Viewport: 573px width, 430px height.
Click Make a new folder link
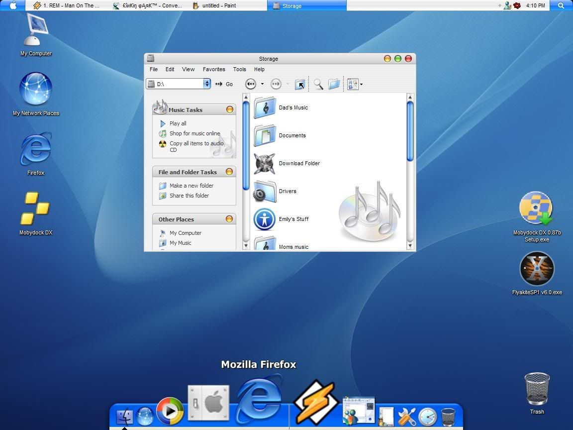(191, 186)
